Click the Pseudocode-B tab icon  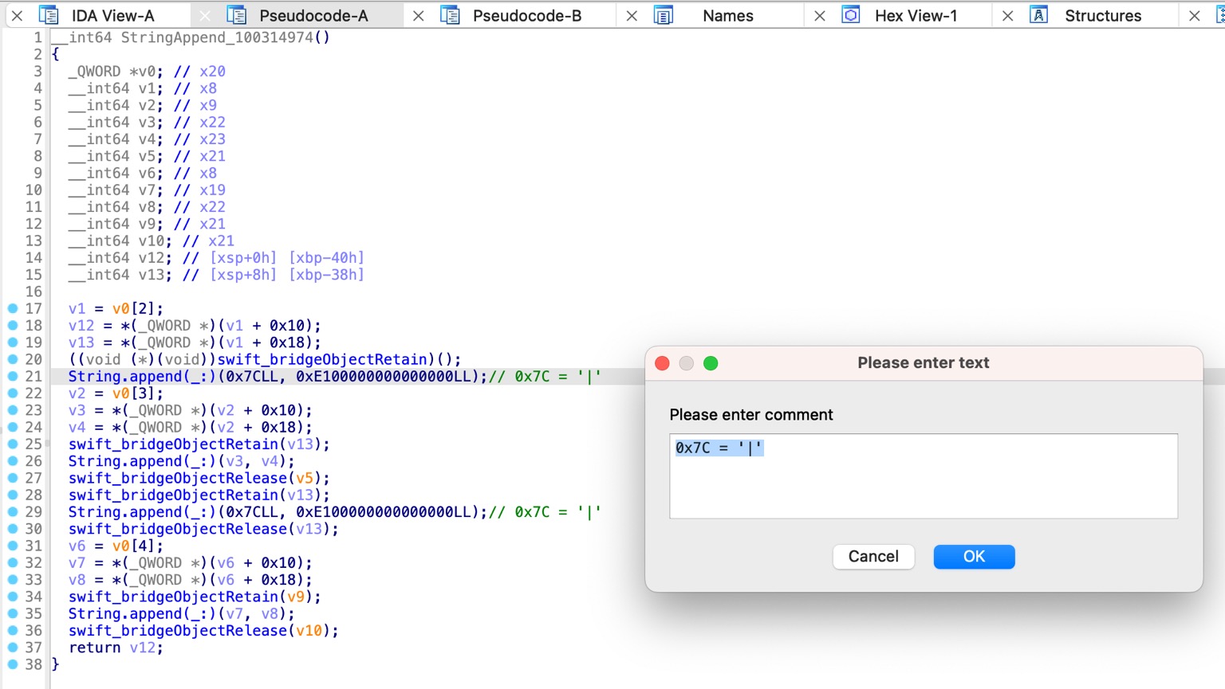450,15
